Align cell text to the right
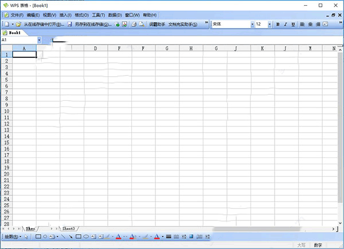 [x=318, y=24]
